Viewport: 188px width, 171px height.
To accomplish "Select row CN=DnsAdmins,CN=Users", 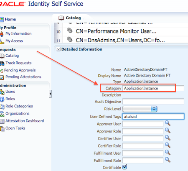I will point(120,40).
